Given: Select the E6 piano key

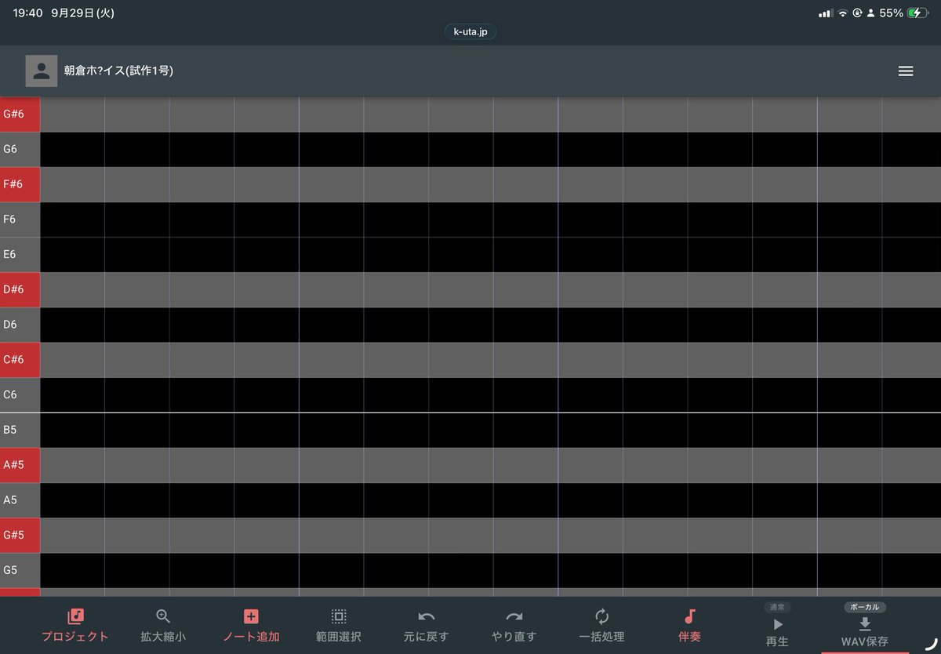Looking at the screenshot, I should [x=20, y=255].
